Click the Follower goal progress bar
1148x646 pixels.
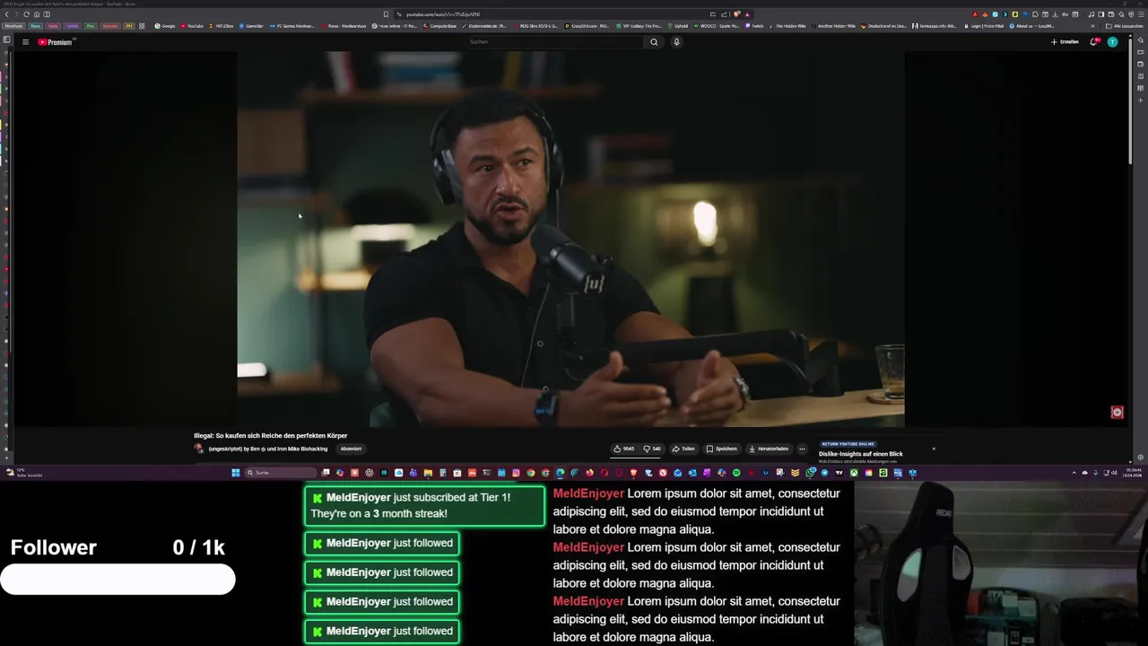tap(117, 580)
